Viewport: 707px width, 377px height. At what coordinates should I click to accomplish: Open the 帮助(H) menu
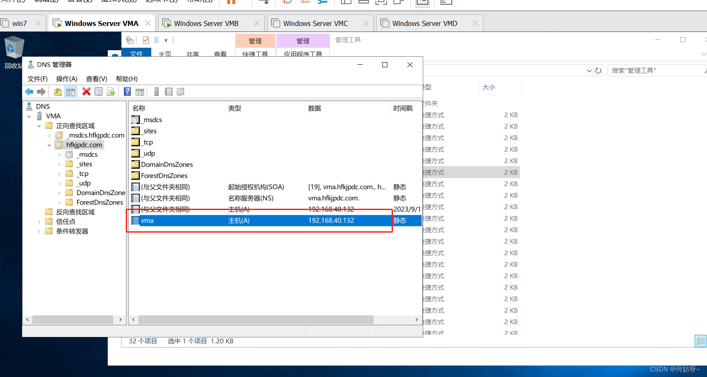127,79
